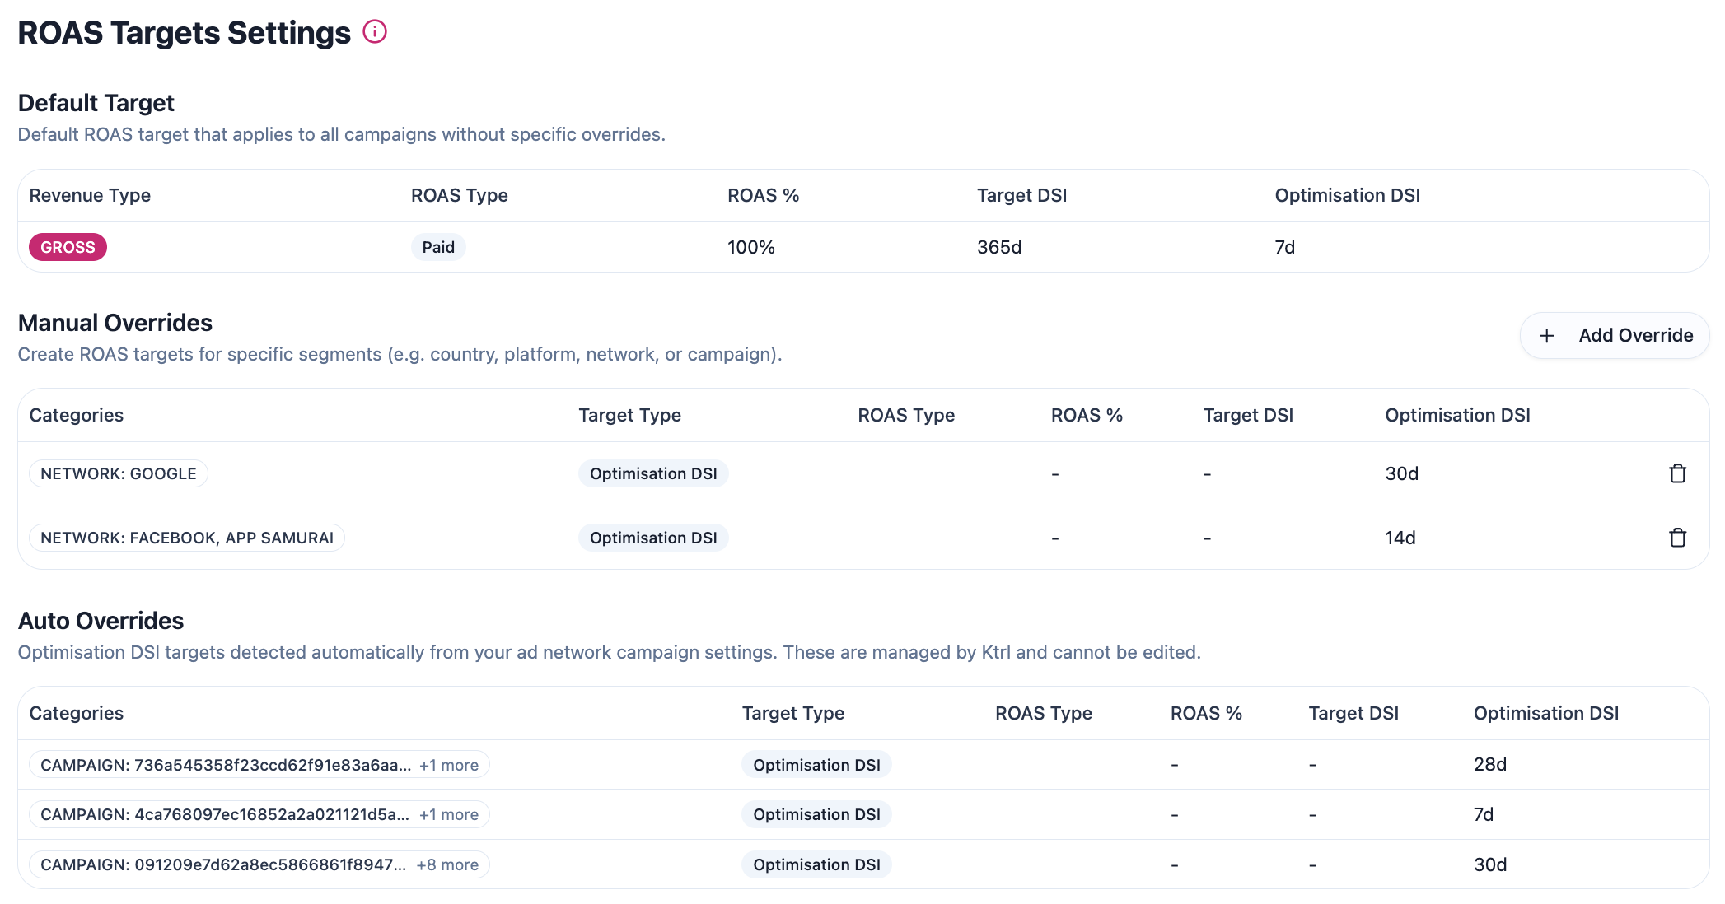Click the Manual Overrides heading
Screen dimensions: 1725x904
(x=115, y=323)
